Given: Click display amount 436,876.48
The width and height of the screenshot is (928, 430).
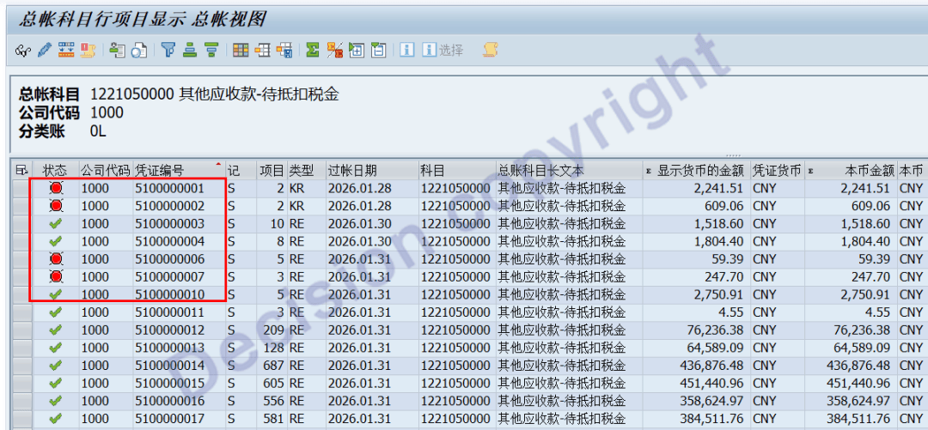Looking at the screenshot, I should point(712,365).
